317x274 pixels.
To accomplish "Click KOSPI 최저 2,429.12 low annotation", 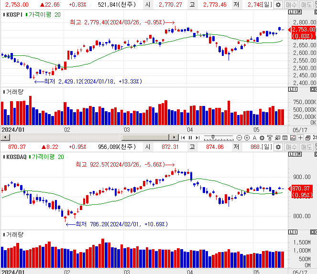I will pos(88,82).
